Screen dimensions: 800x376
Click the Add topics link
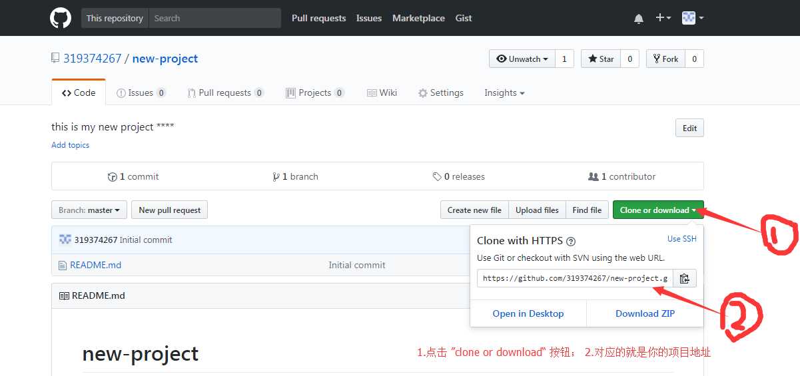(70, 145)
